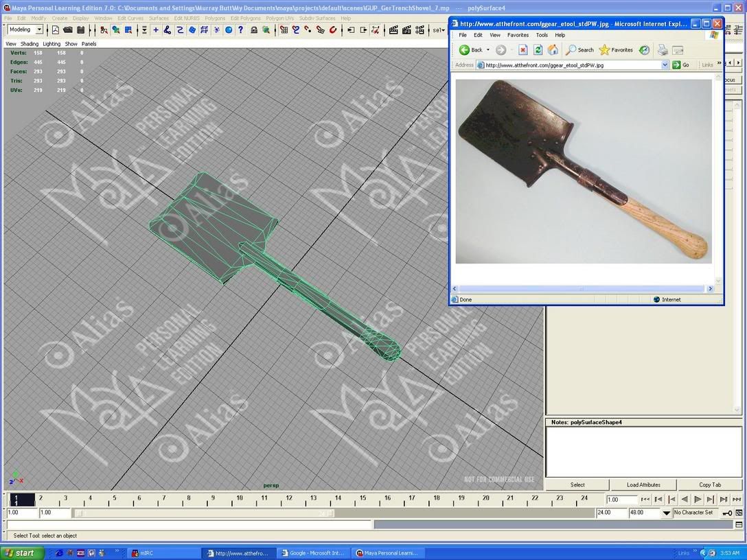Toggle the auto keyframe key icon
Image resolution: width=747 pixels, height=560 pixels.
pos(727,513)
